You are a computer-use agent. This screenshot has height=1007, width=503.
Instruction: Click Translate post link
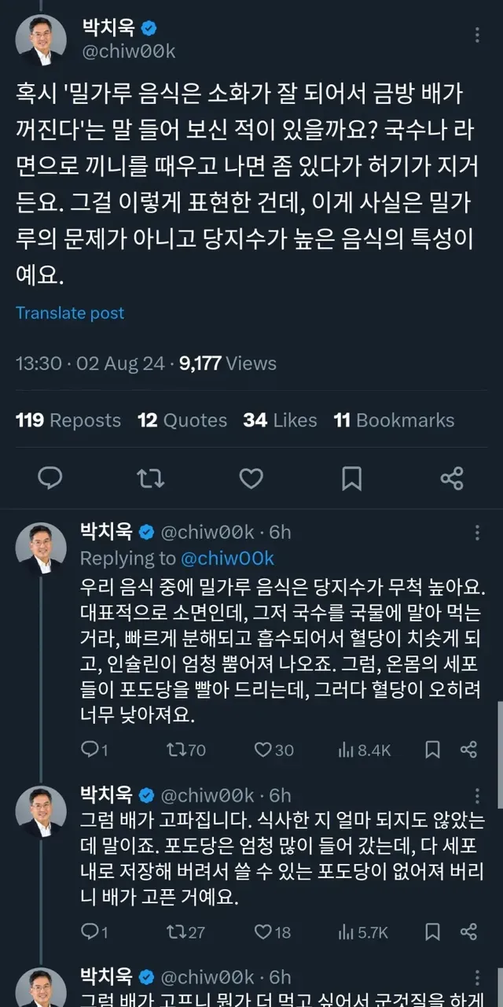coord(70,312)
